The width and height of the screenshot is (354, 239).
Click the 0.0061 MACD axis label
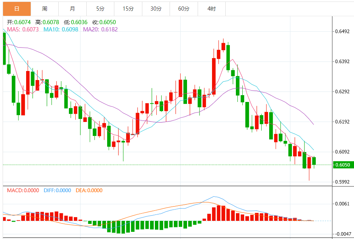point(343,204)
